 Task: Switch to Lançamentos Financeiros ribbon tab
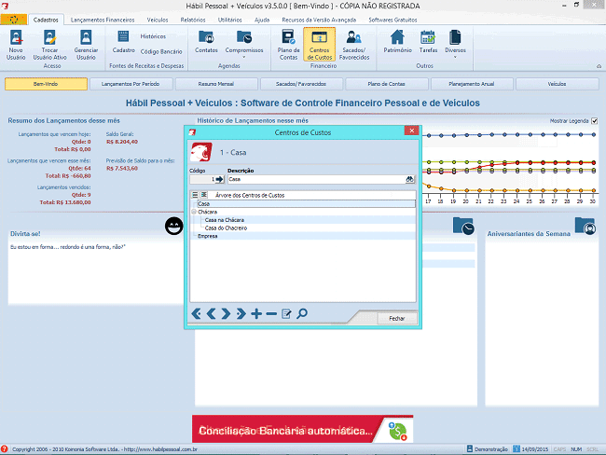[x=103, y=20]
